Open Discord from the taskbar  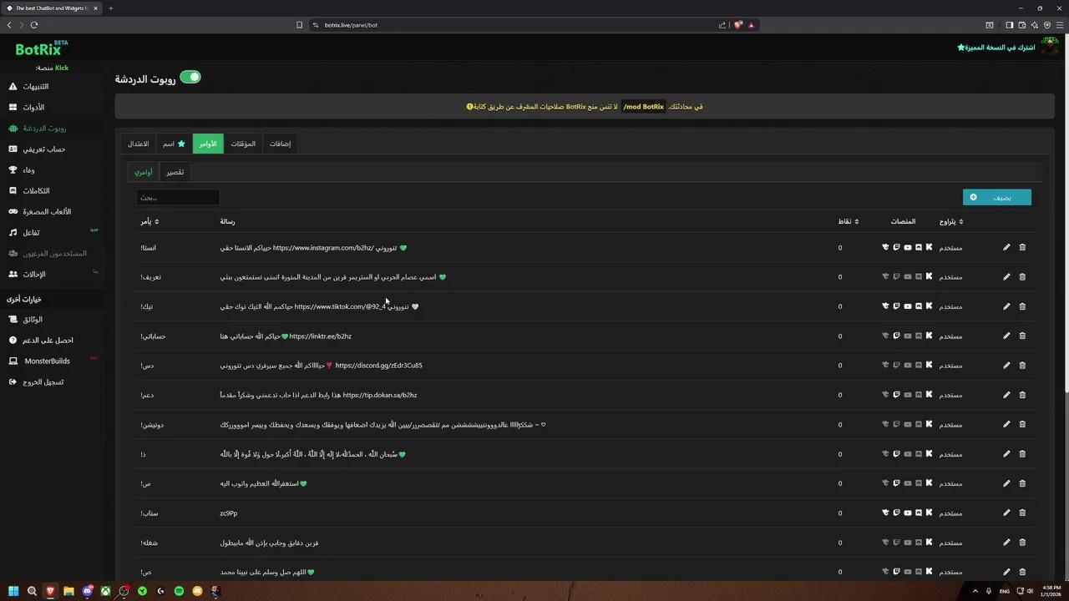87,591
